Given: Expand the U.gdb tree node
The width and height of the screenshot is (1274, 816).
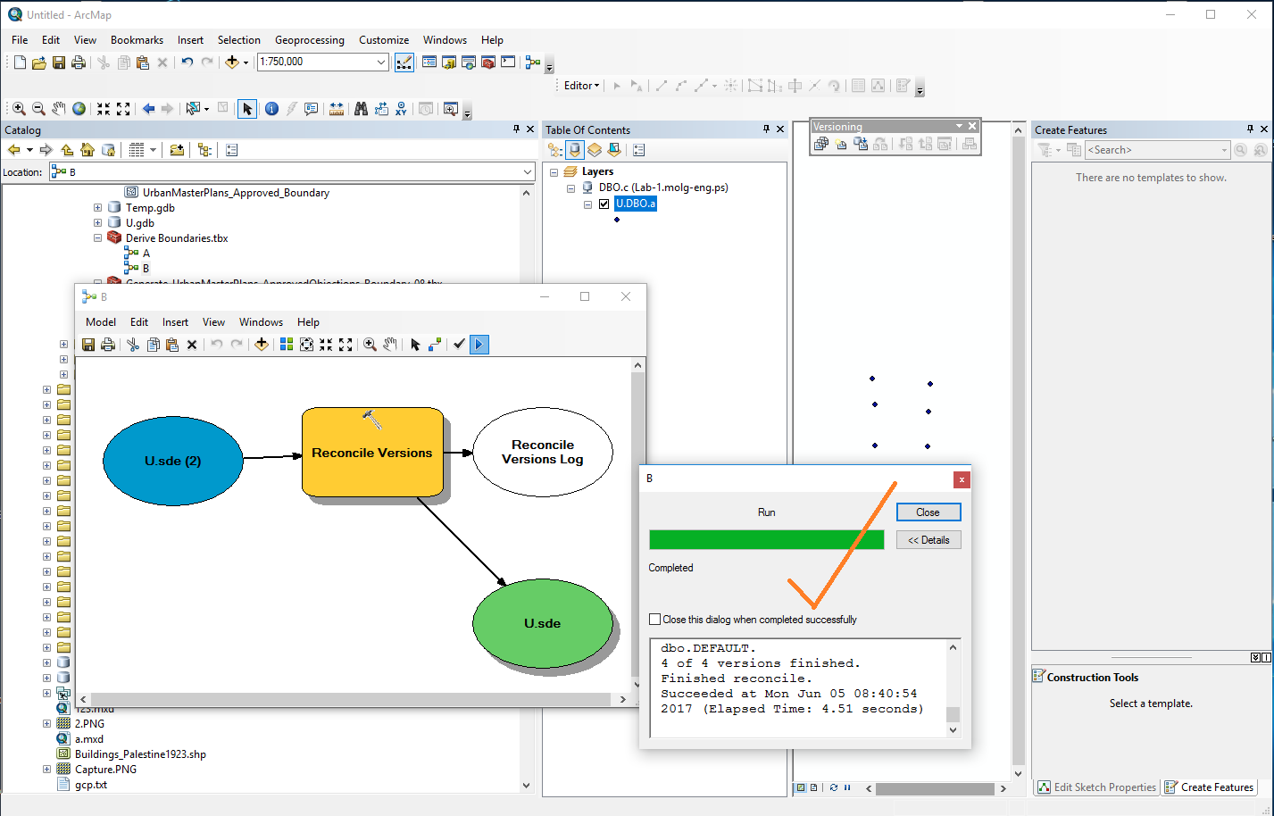Looking at the screenshot, I should pos(97,223).
